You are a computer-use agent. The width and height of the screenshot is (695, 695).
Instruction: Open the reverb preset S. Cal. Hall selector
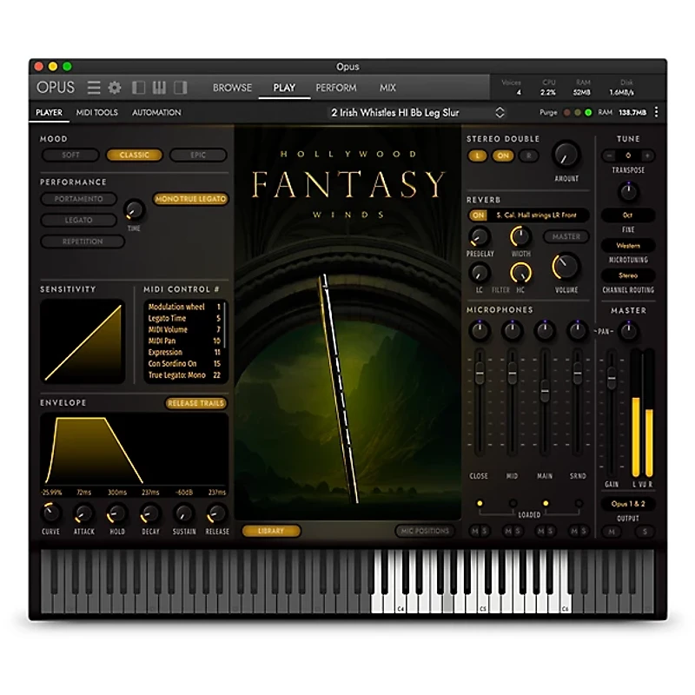[536, 215]
